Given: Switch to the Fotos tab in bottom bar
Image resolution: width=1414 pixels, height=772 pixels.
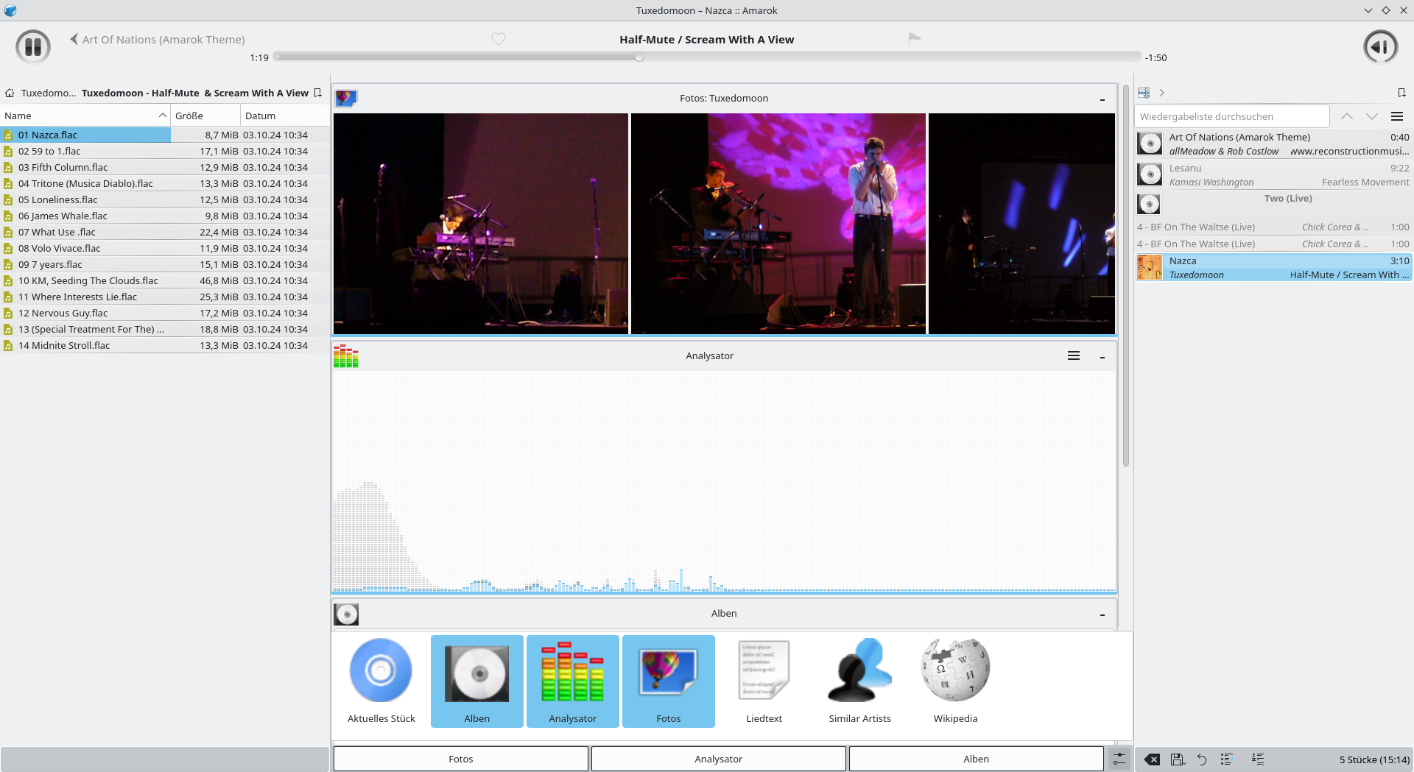Looking at the screenshot, I should pos(460,759).
